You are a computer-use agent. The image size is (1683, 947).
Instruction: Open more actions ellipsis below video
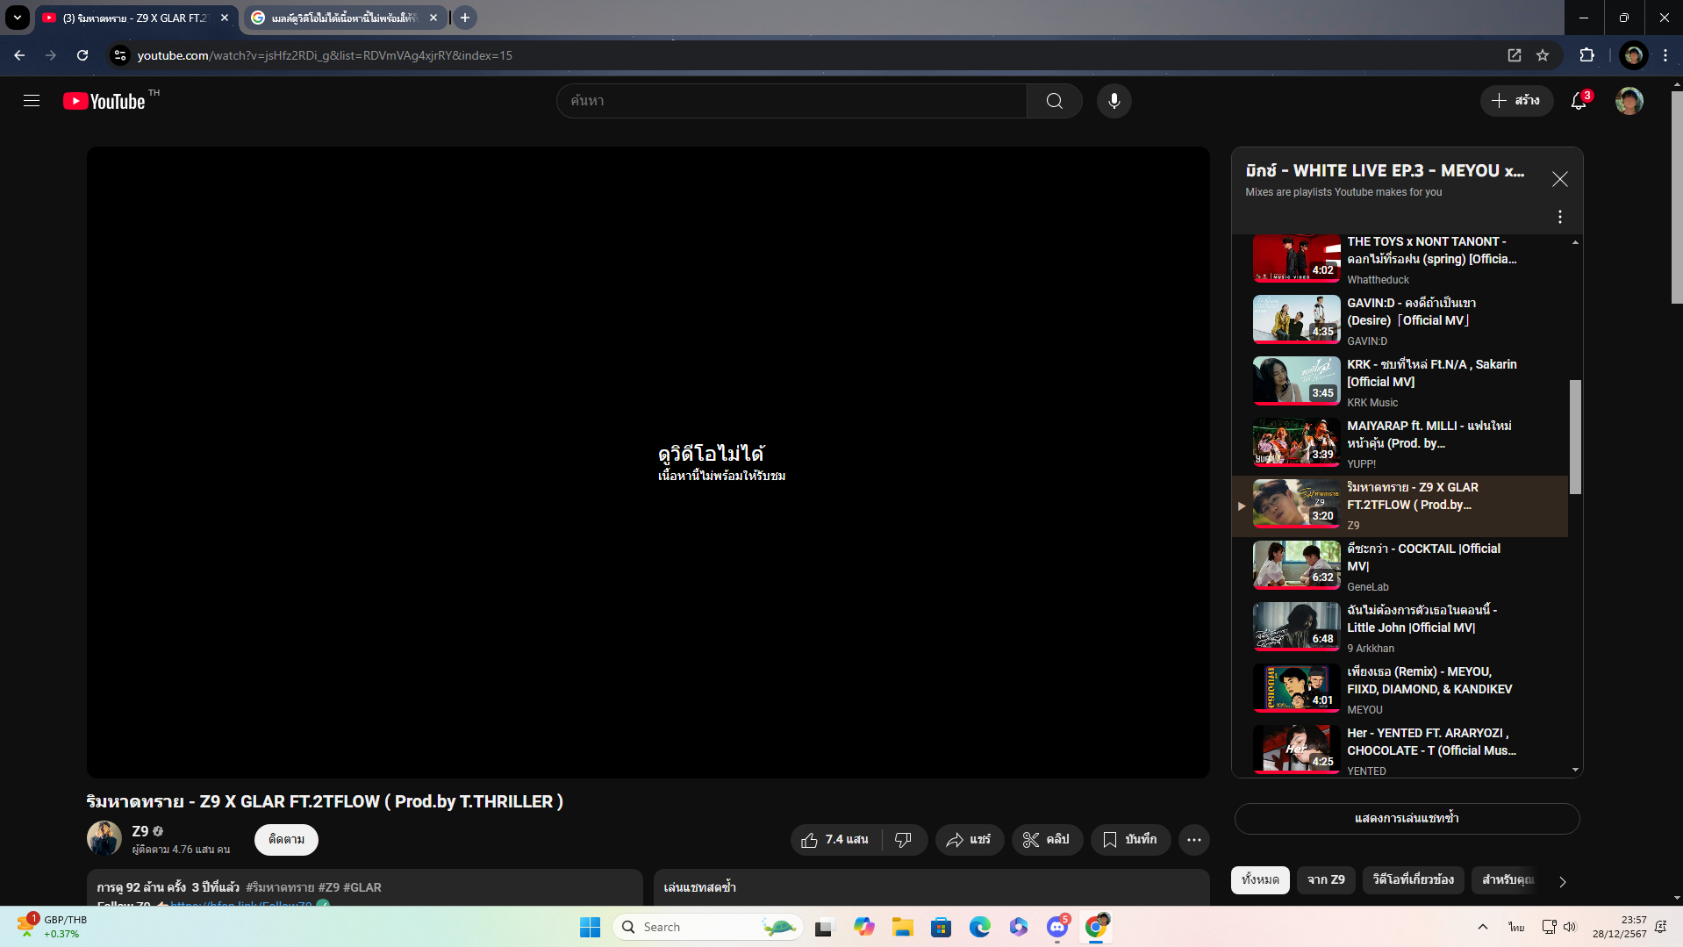click(x=1193, y=840)
